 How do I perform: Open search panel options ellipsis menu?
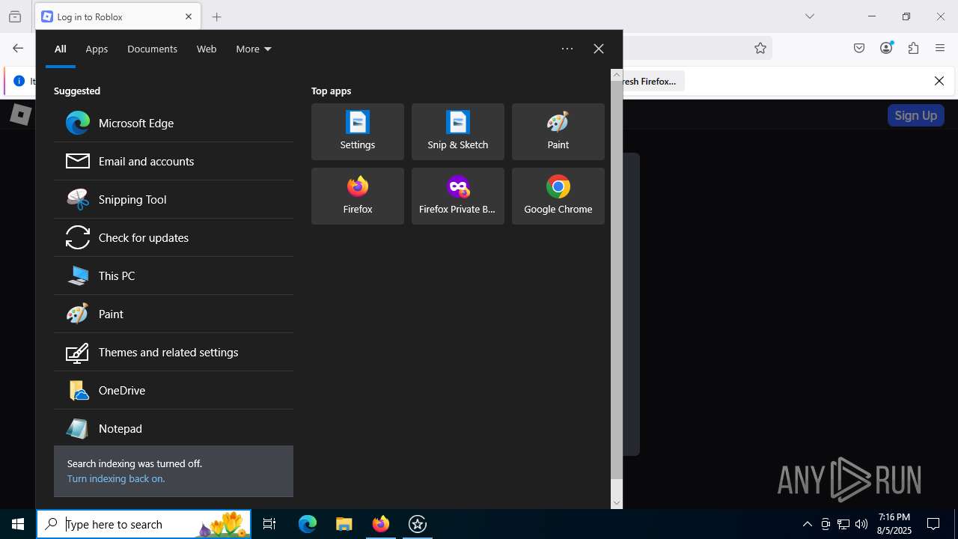pos(567,49)
